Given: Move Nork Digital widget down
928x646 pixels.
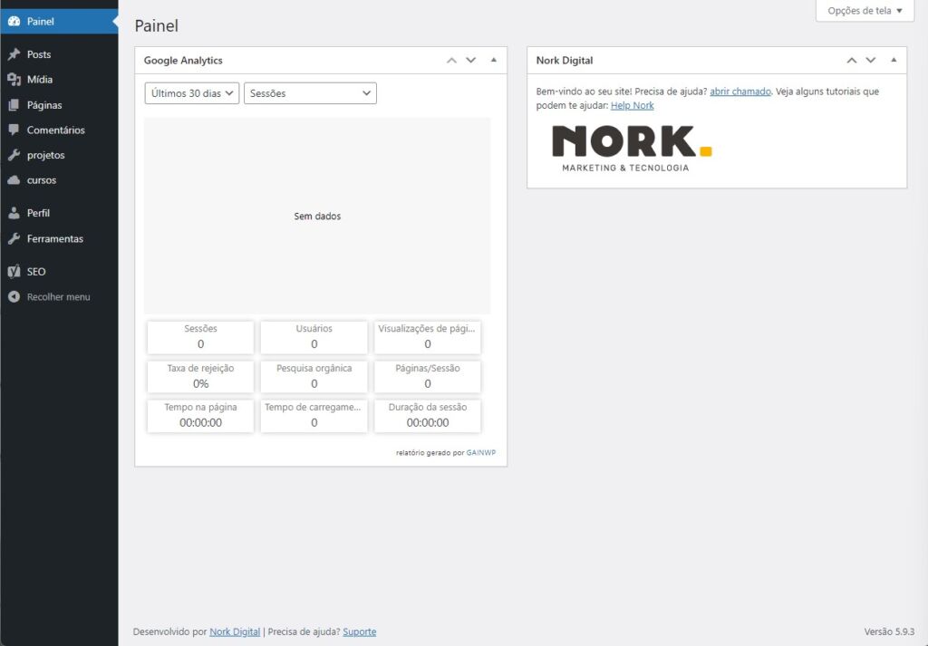Looking at the screenshot, I should click(x=871, y=61).
